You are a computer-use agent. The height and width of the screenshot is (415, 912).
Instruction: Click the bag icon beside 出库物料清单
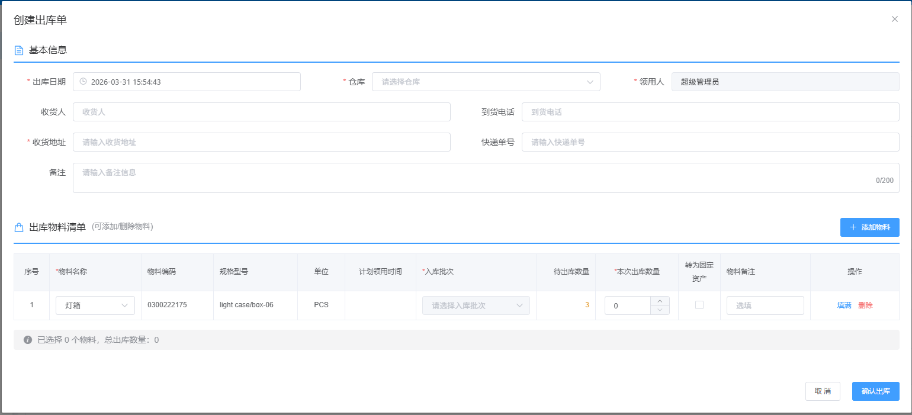(x=19, y=227)
